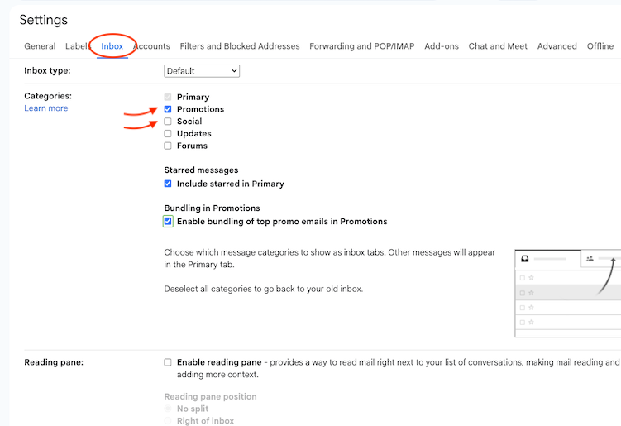This screenshot has width=621, height=426.
Task: Select No split reading pane position
Action: [168, 409]
